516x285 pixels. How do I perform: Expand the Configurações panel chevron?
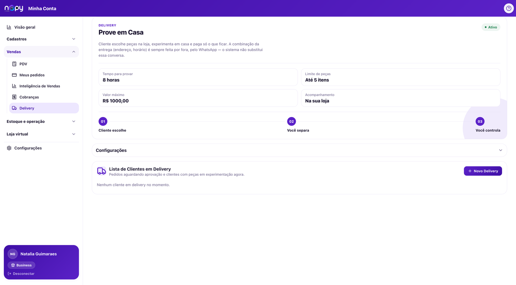tap(501, 150)
